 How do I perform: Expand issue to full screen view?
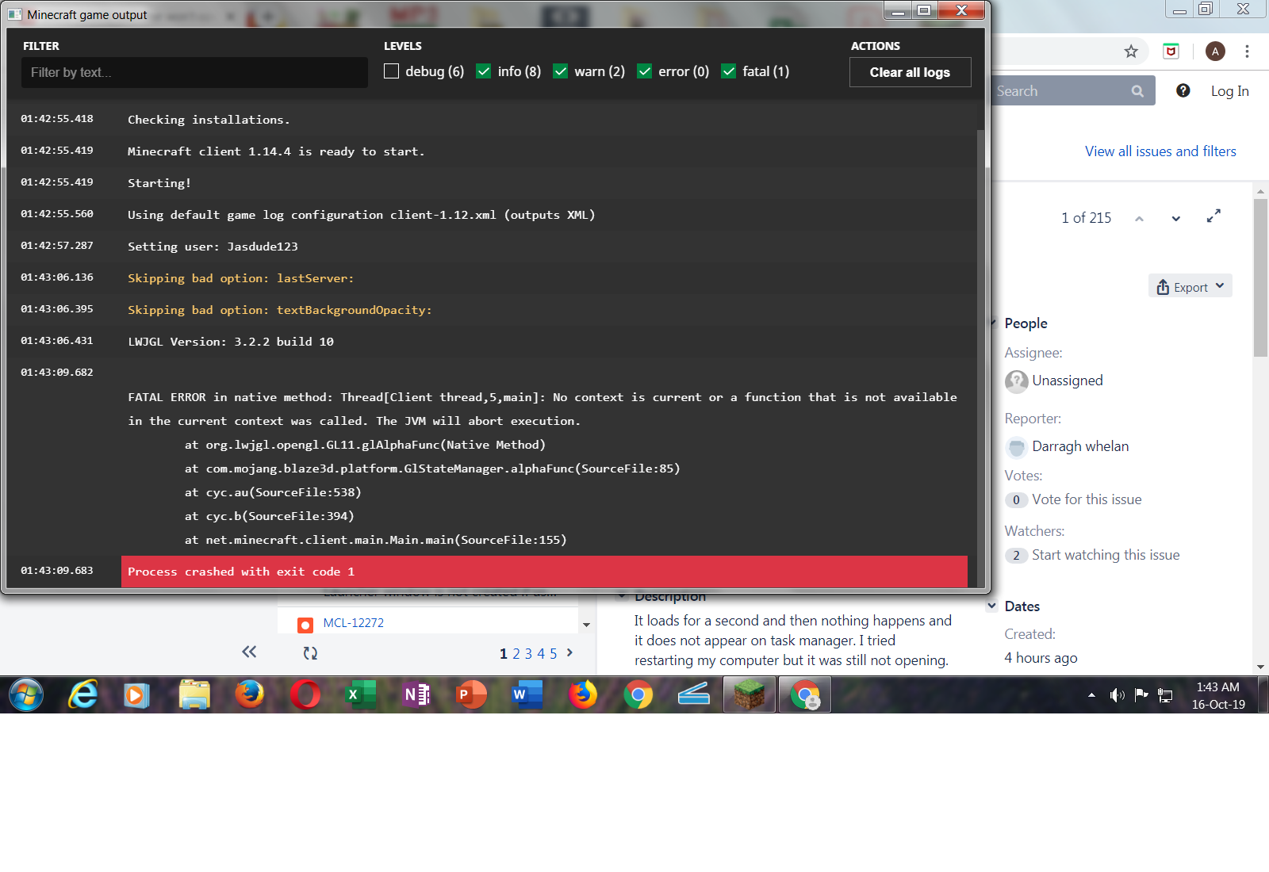coord(1213,216)
